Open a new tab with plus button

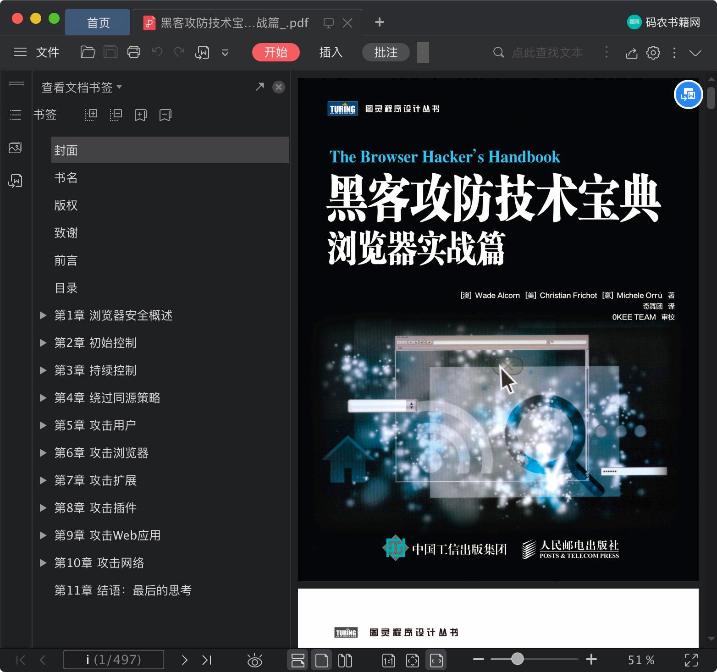coord(380,22)
